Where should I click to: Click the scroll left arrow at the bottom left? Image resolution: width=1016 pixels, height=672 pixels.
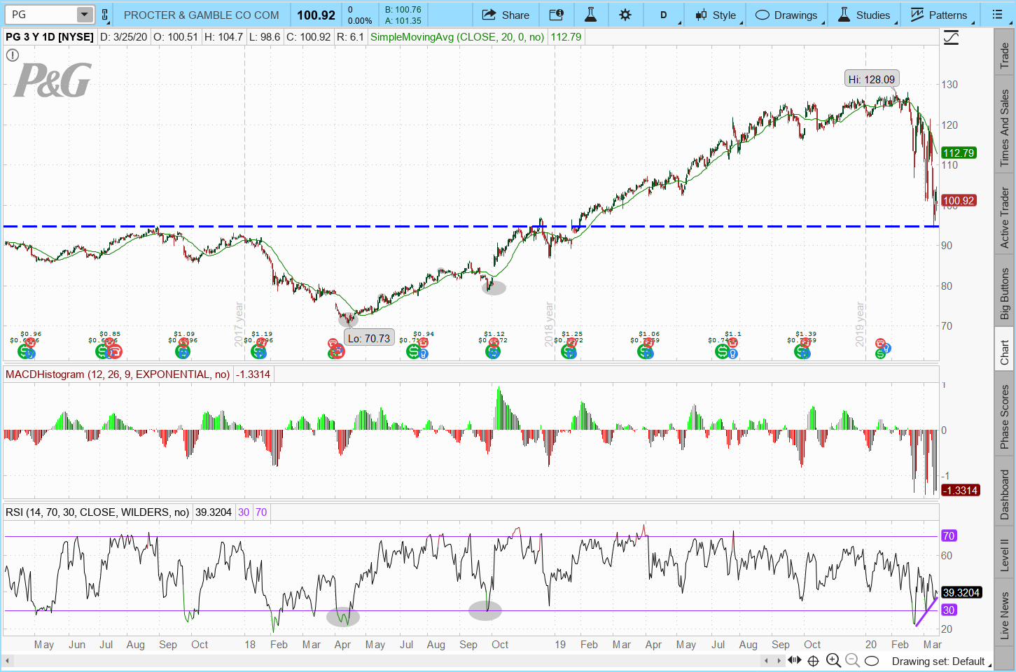pyautogui.click(x=8, y=660)
